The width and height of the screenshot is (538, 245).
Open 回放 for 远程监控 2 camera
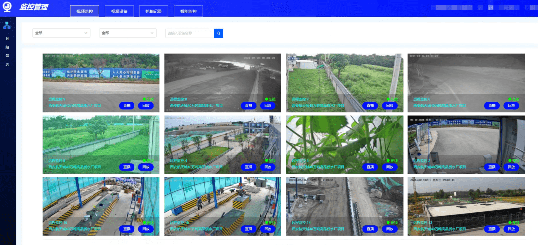click(x=511, y=167)
